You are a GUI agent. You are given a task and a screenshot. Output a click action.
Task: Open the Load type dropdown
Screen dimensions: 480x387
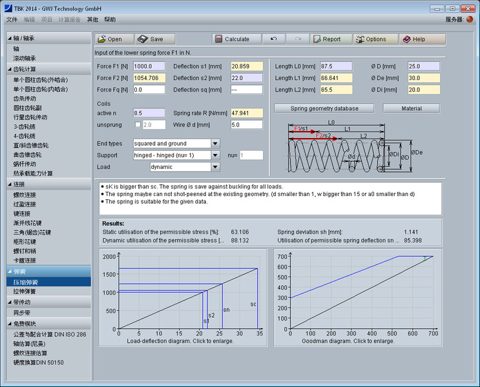point(215,167)
